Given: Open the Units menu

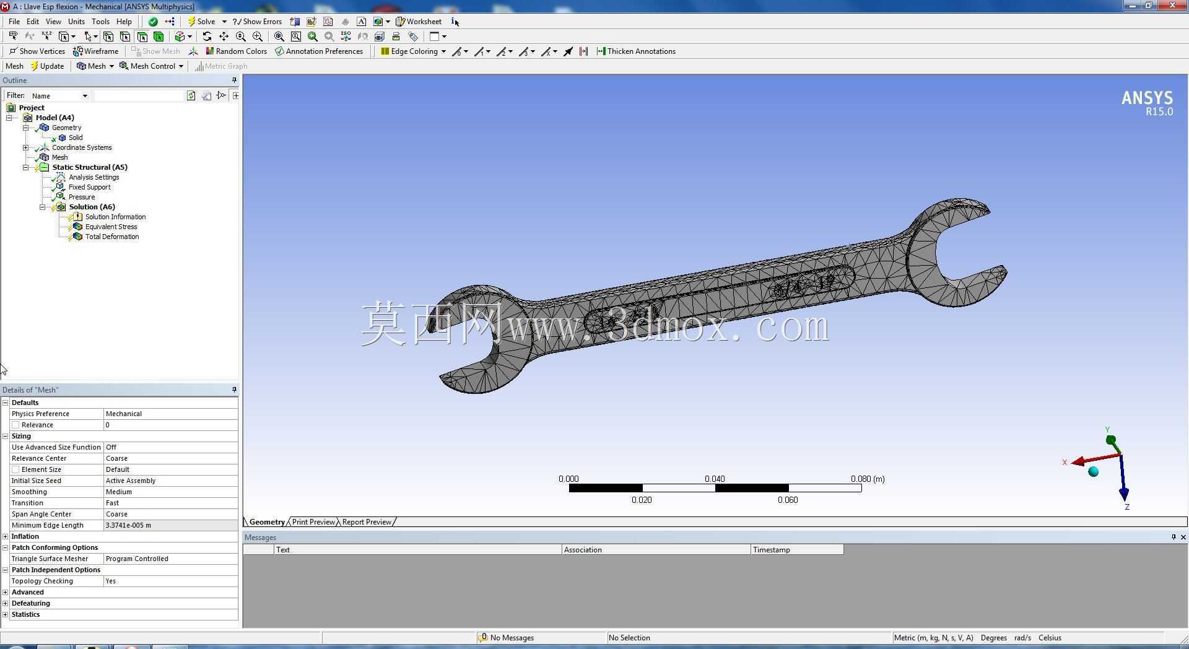Looking at the screenshot, I should coord(76,22).
